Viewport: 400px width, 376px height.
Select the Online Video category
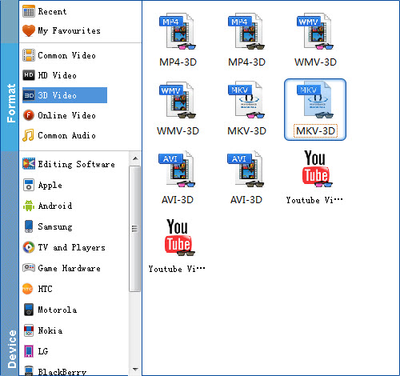(59, 115)
